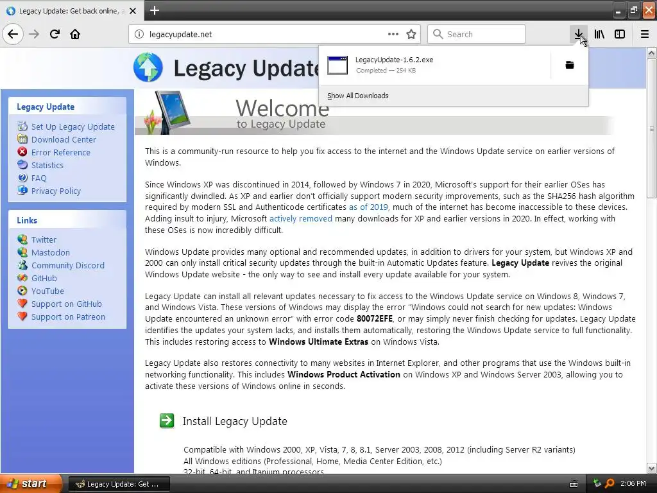Click the green network tray icon
Viewport: 657px width, 493px height.
(597, 484)
